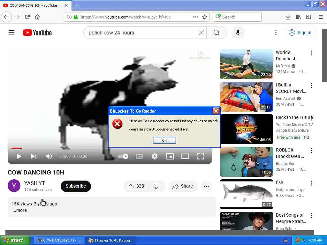Open Firefox application hamburger menu
This screenshot has height=245, width=327.
pos(321,17)
